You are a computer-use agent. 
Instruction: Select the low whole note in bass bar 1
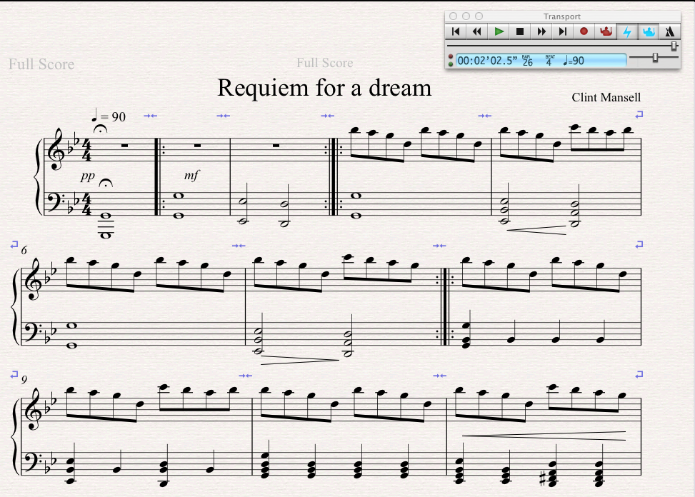106,236
